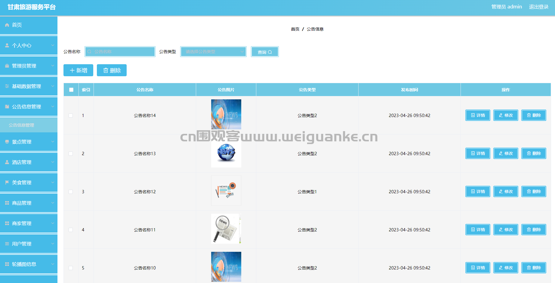Click the person icon next to 个人中心
Image resolution: width=555 pixels, height=283 pixels.
coord(7,45)
